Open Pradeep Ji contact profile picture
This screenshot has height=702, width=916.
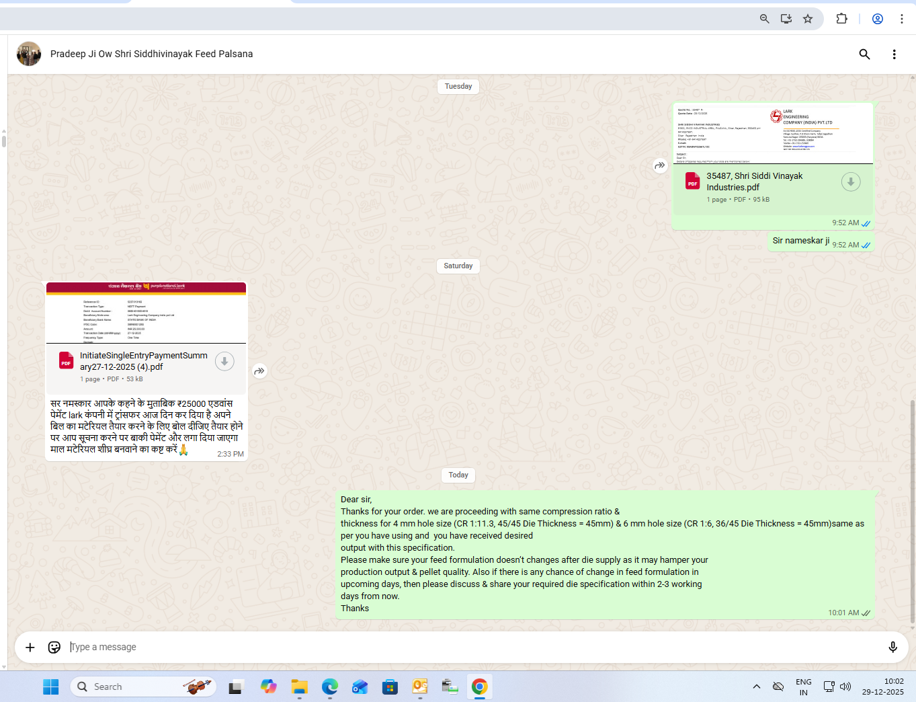click(x=29, y=54)
